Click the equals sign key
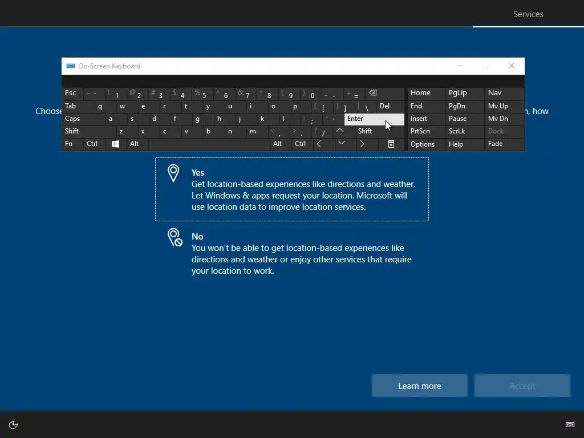 coord(355,94)
